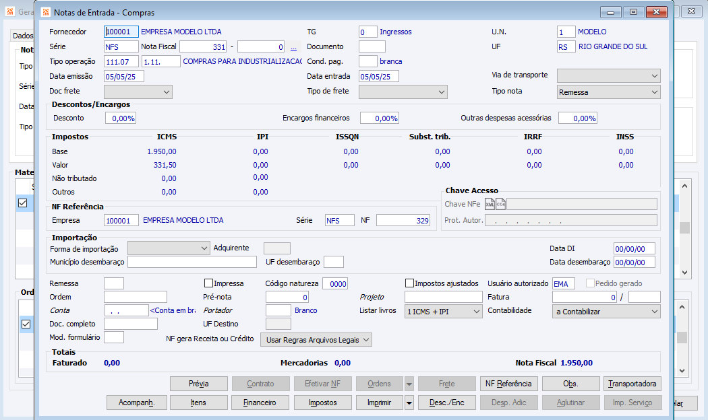This screenshot has width=708, height=420.
Task: Open the arrow menu beside Imprimir button
Action: click(409, 403)
